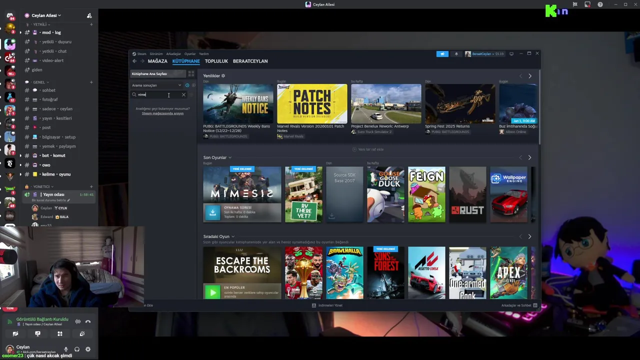This screenshot has width=640, height=360.
Task: Open PUBG Weekly Bans Notice thumbnail
Action: pos(238,103)
